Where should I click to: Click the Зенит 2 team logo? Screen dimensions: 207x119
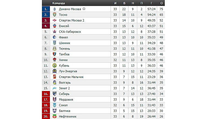(x=54, y=88)
